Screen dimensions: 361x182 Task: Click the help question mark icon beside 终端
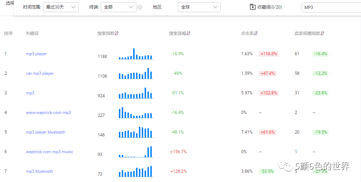pyautogui.click(x=140, y=7)
